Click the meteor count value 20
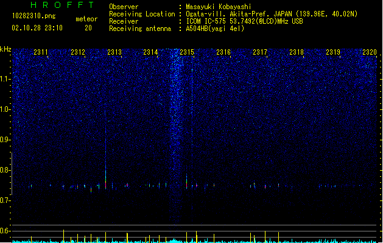This screenshot has width=383, height=243. click(88, 28)
